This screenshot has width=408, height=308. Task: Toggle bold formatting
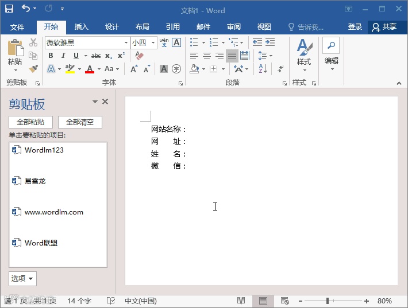pyautogui.click(x=51, y=56)
